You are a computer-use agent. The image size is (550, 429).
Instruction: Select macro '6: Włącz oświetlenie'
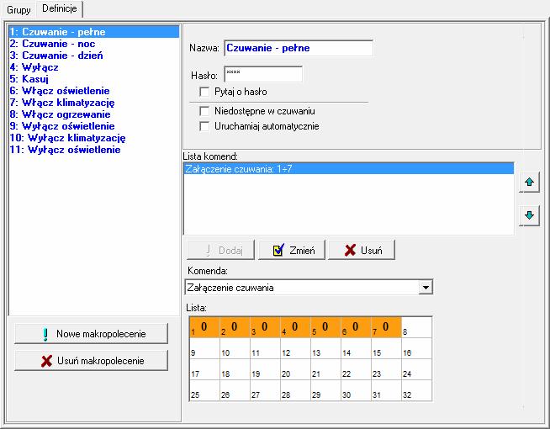pyautogui.click(x=94, y=91)
